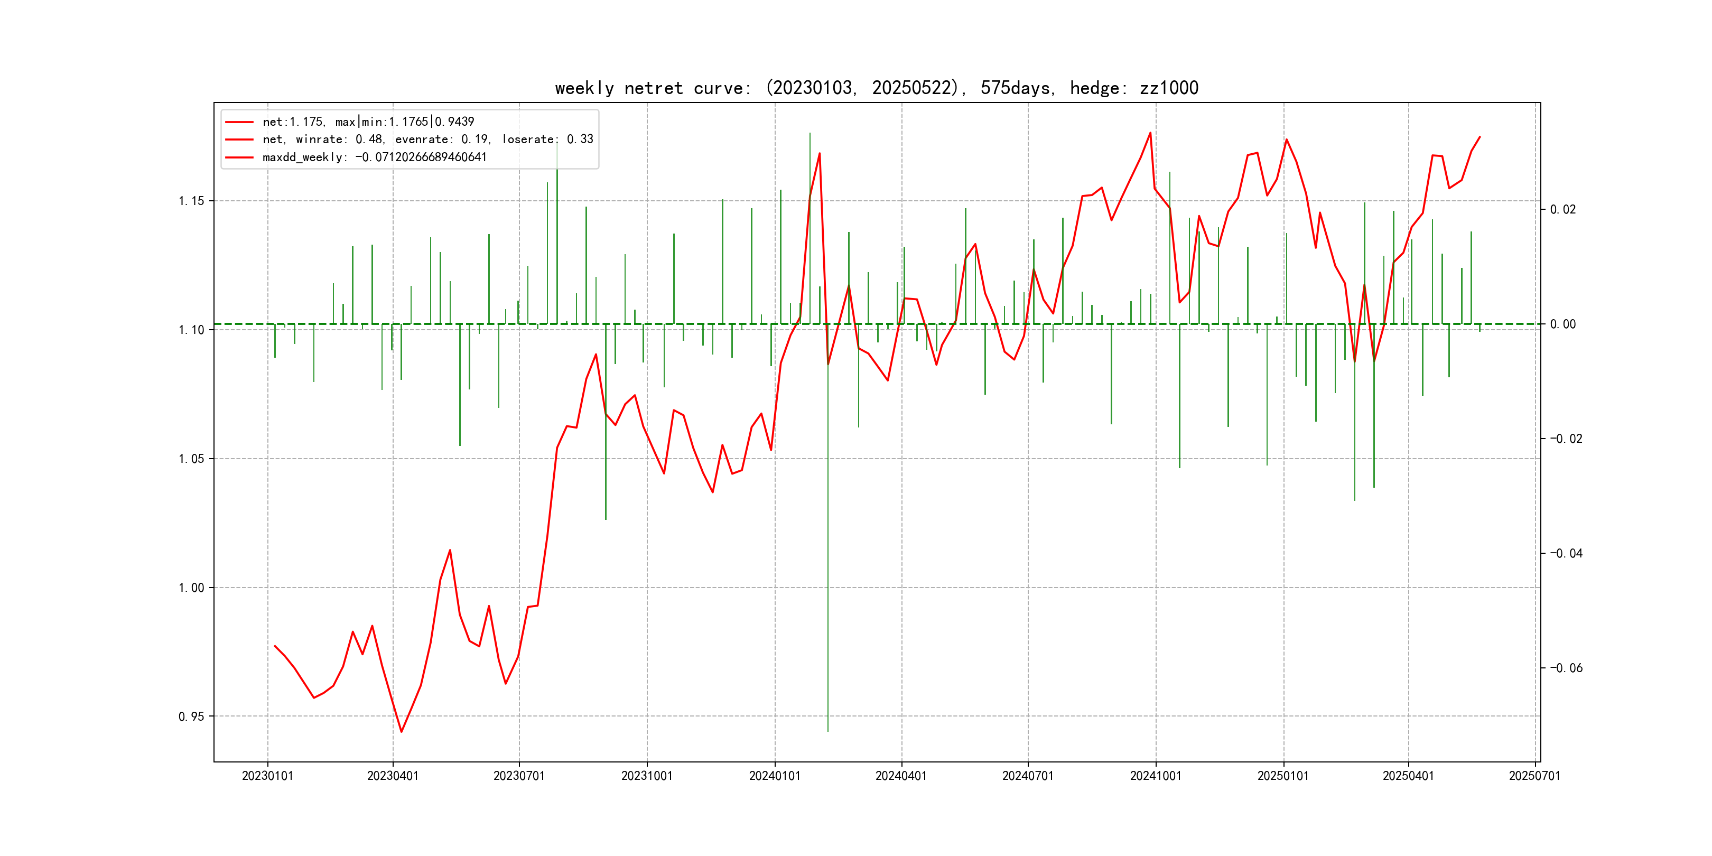Click the red swatch beside the winrate legend entry
Viewport: 1712px width, 856px height.
click(x=239, y=139)
